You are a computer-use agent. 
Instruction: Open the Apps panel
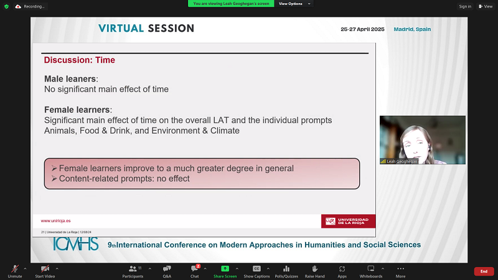[x=342, y=271]
